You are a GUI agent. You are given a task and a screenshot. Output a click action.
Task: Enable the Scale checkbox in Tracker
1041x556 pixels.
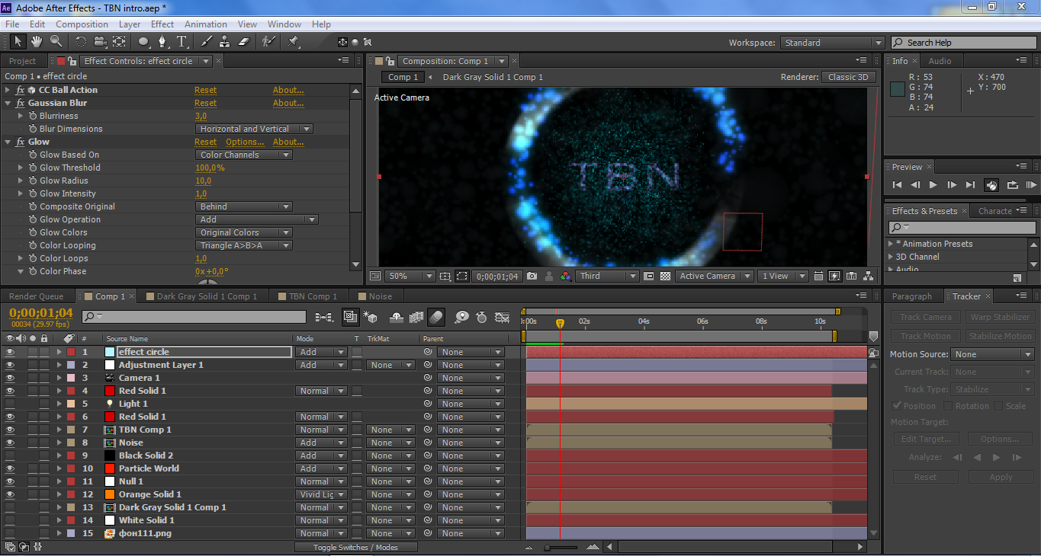point(1000,406)
